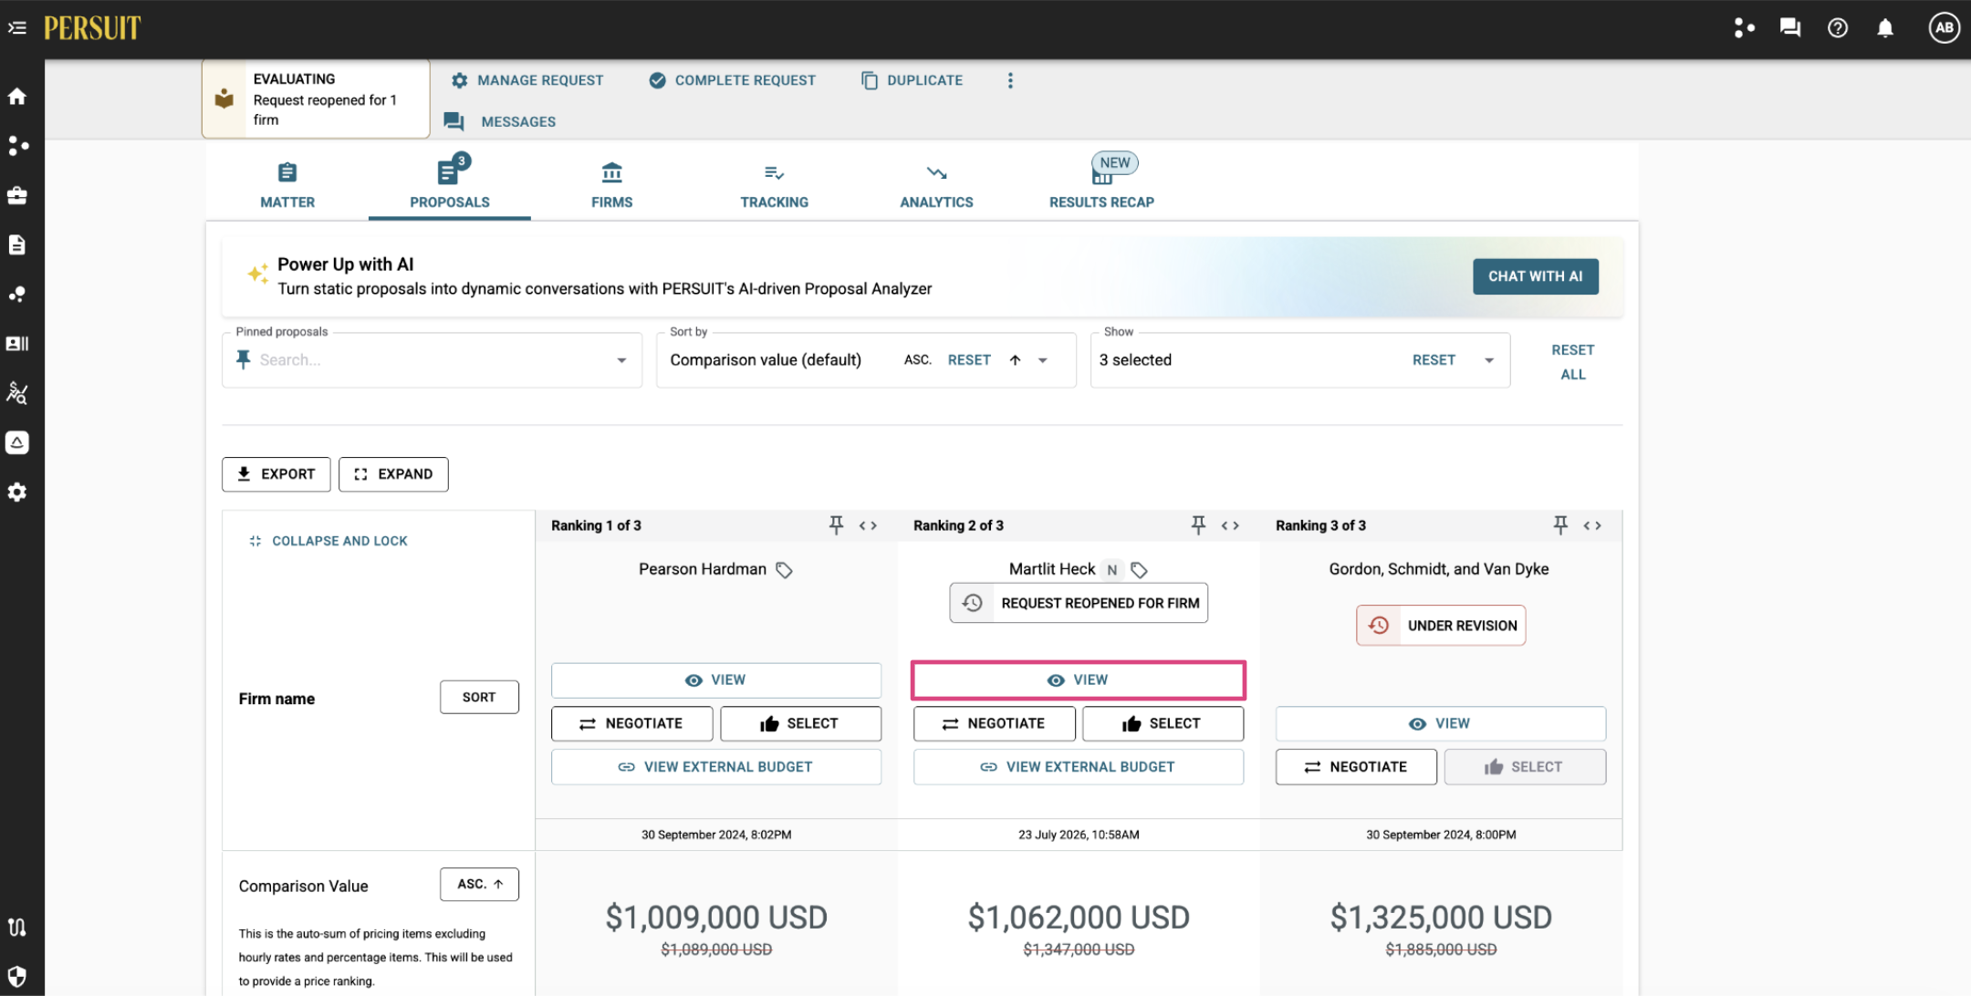Open the Sort by dropdown arrow

click(x=1043, y=360)
